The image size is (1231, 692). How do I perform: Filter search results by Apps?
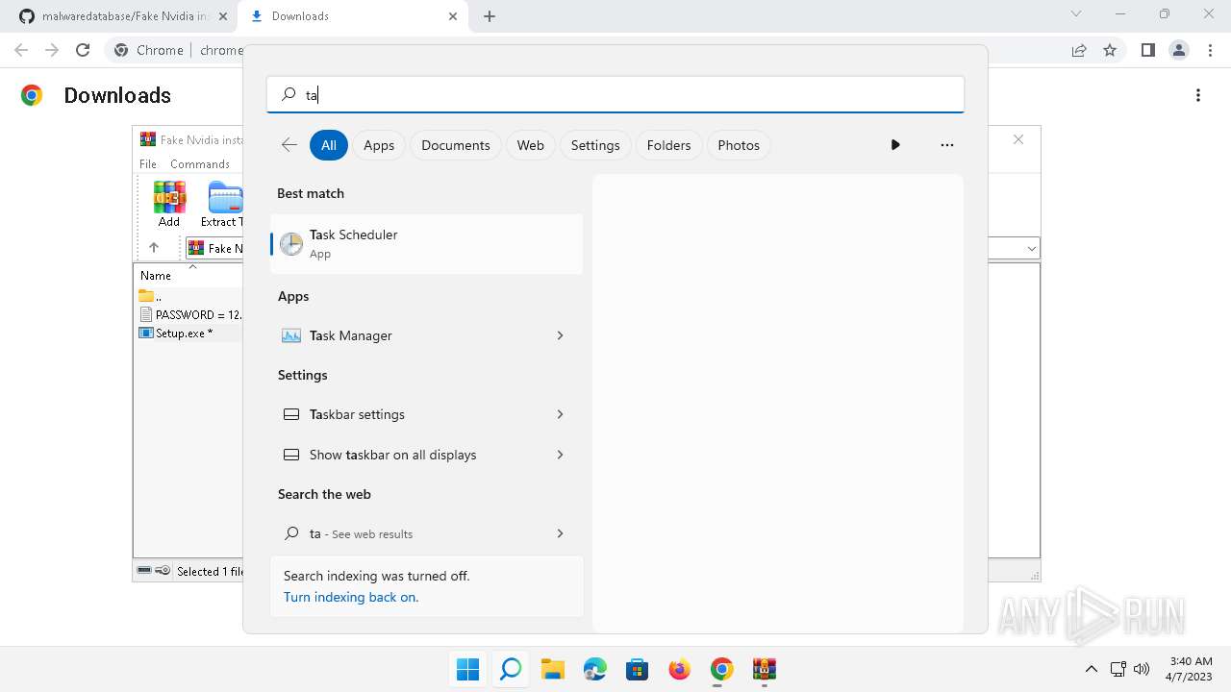click(x=379, y=145)
